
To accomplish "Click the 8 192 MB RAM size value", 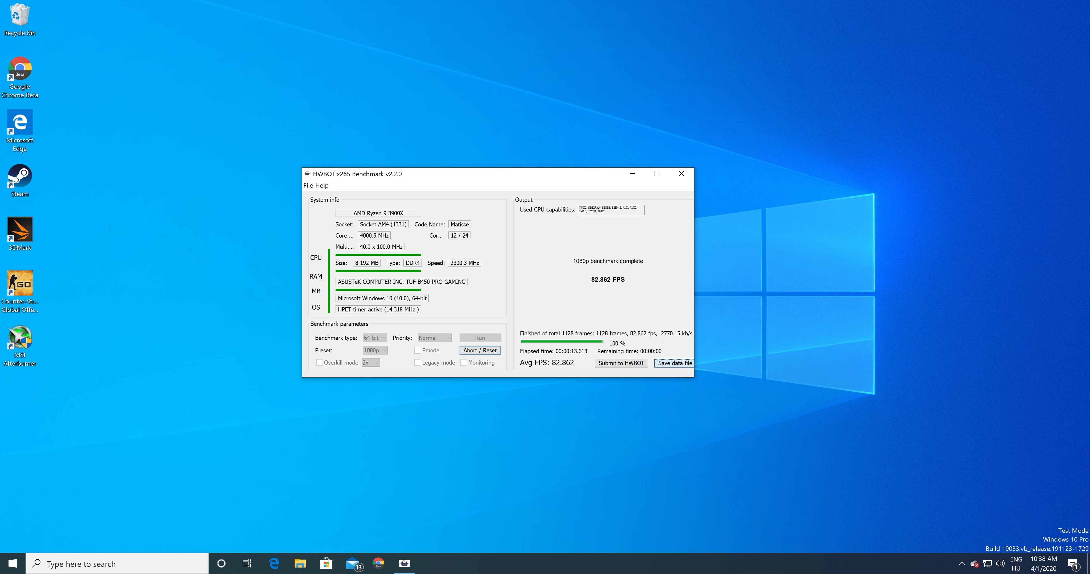I will pos(366,263).
